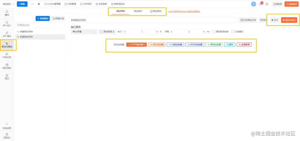The width and height of the screenshot is (300, 141).
Task: Click the 立即登录 button
Action: 277,4
